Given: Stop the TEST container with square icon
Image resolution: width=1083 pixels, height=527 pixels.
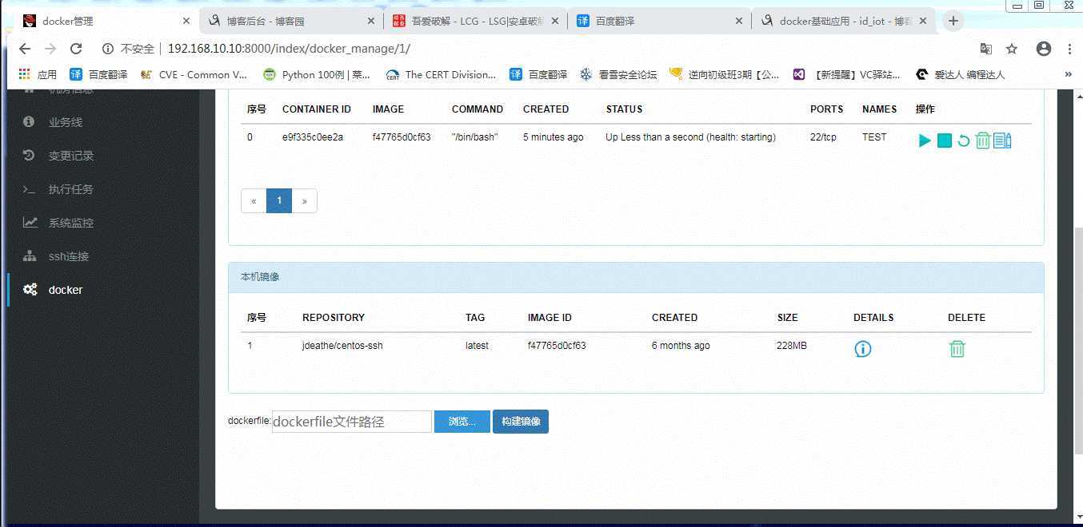Looking at the screenshot, I should (945, 141).
